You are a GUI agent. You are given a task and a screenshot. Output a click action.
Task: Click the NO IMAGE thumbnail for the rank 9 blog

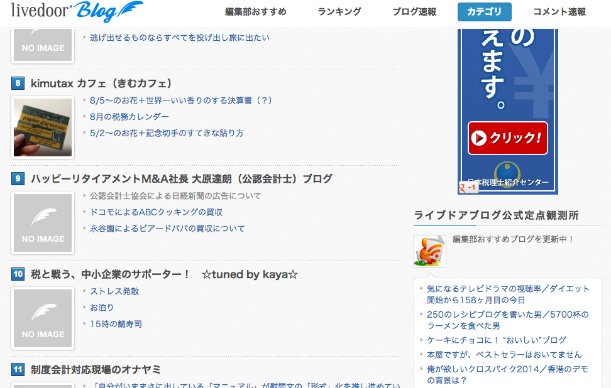[43, 223]
